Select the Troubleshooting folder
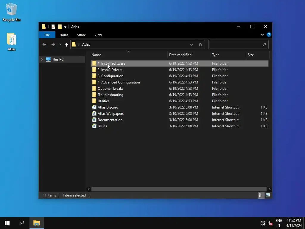This screenshot has width=305, height=229. coord(179,95)
